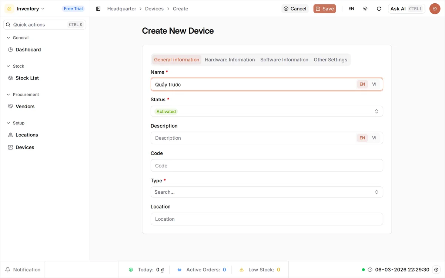
Task: Open Ask AI assistant
Action: [x=406, y=9]
